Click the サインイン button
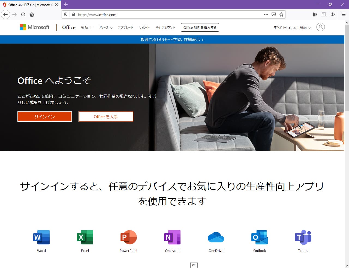The image size is (349, 268). point(45,117)
